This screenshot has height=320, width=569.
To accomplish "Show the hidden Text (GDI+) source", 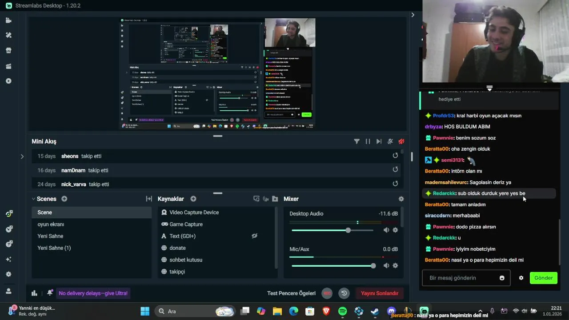I will (x=255, y=236).
